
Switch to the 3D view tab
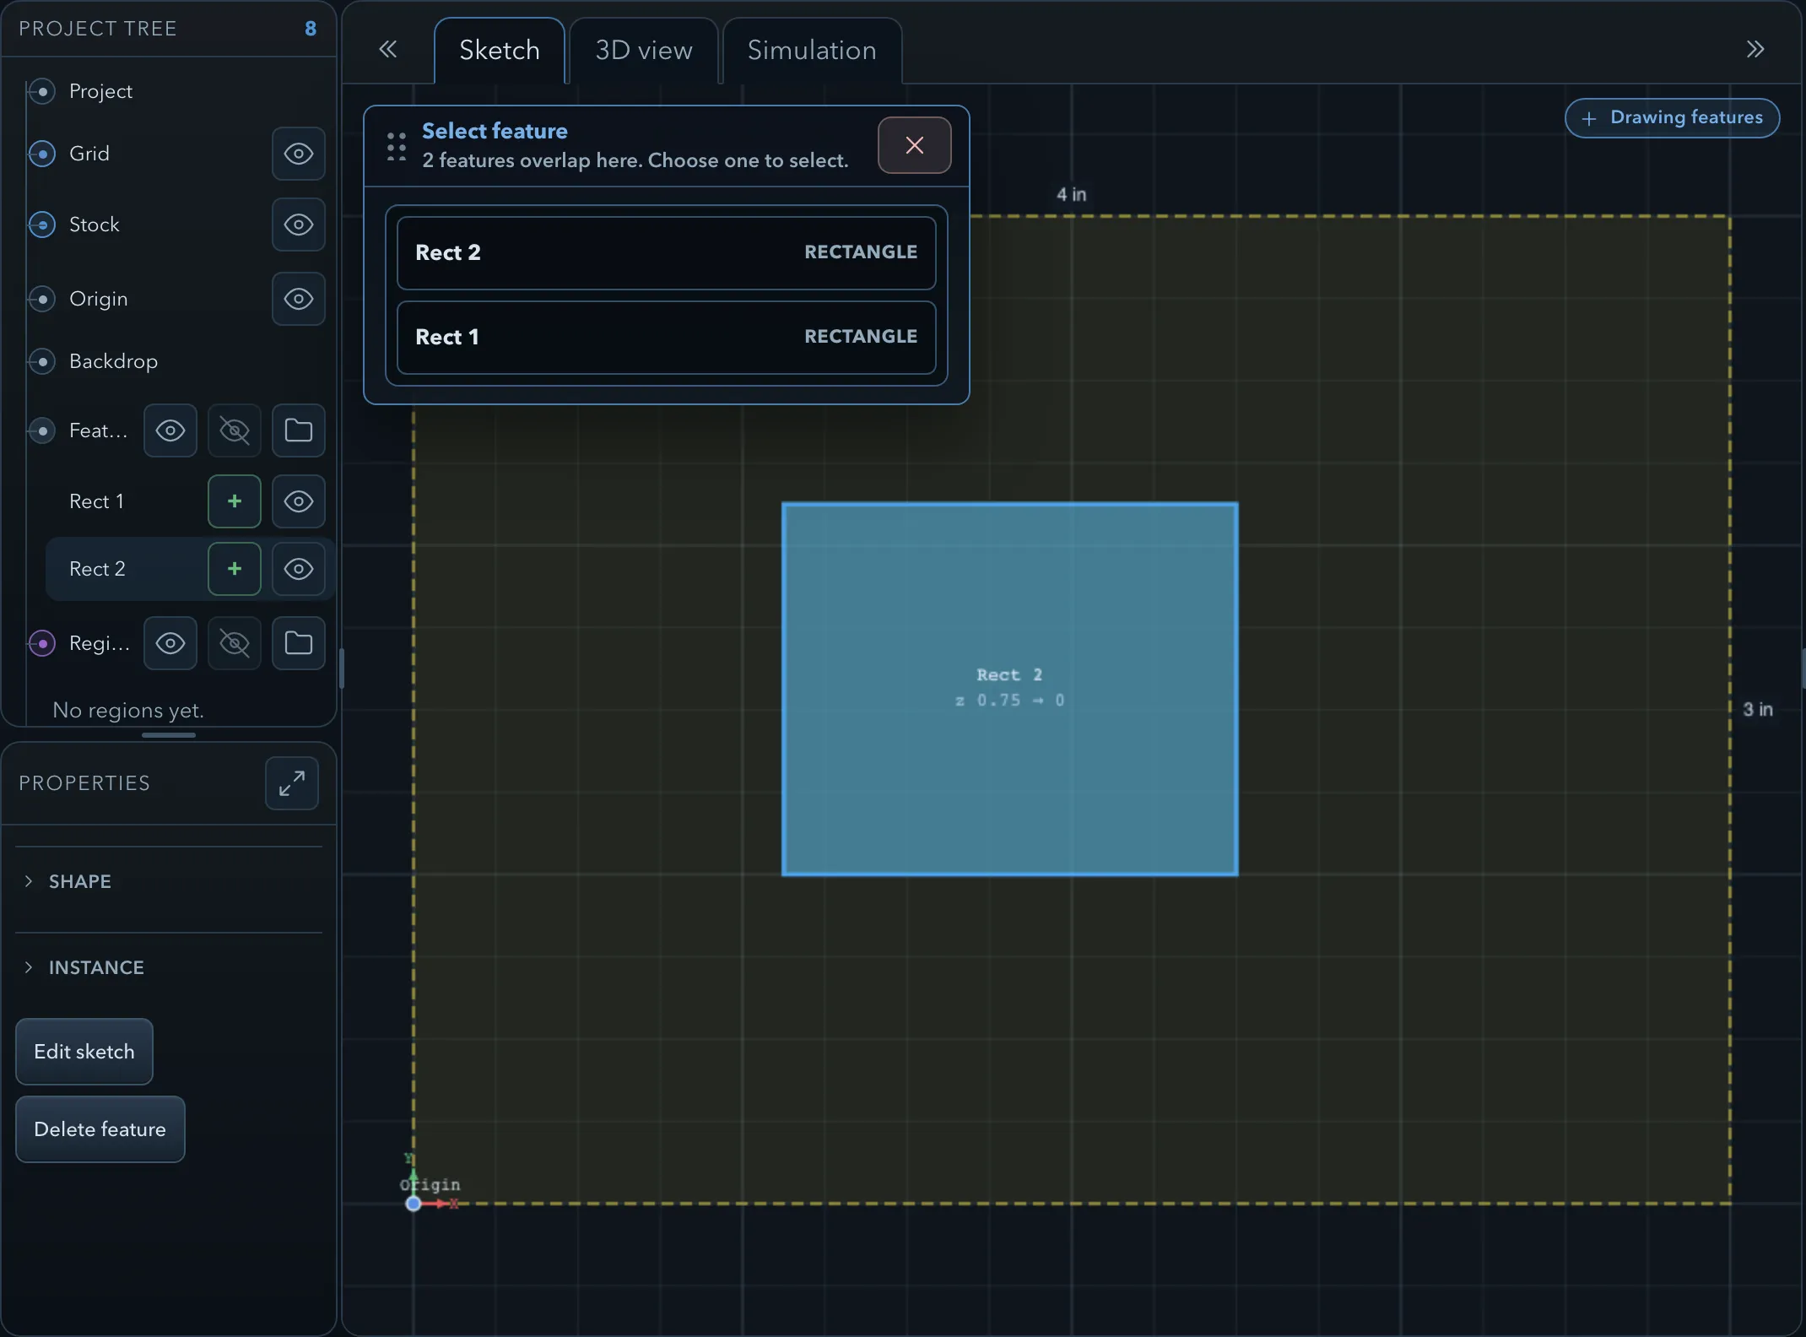point(644,51)
